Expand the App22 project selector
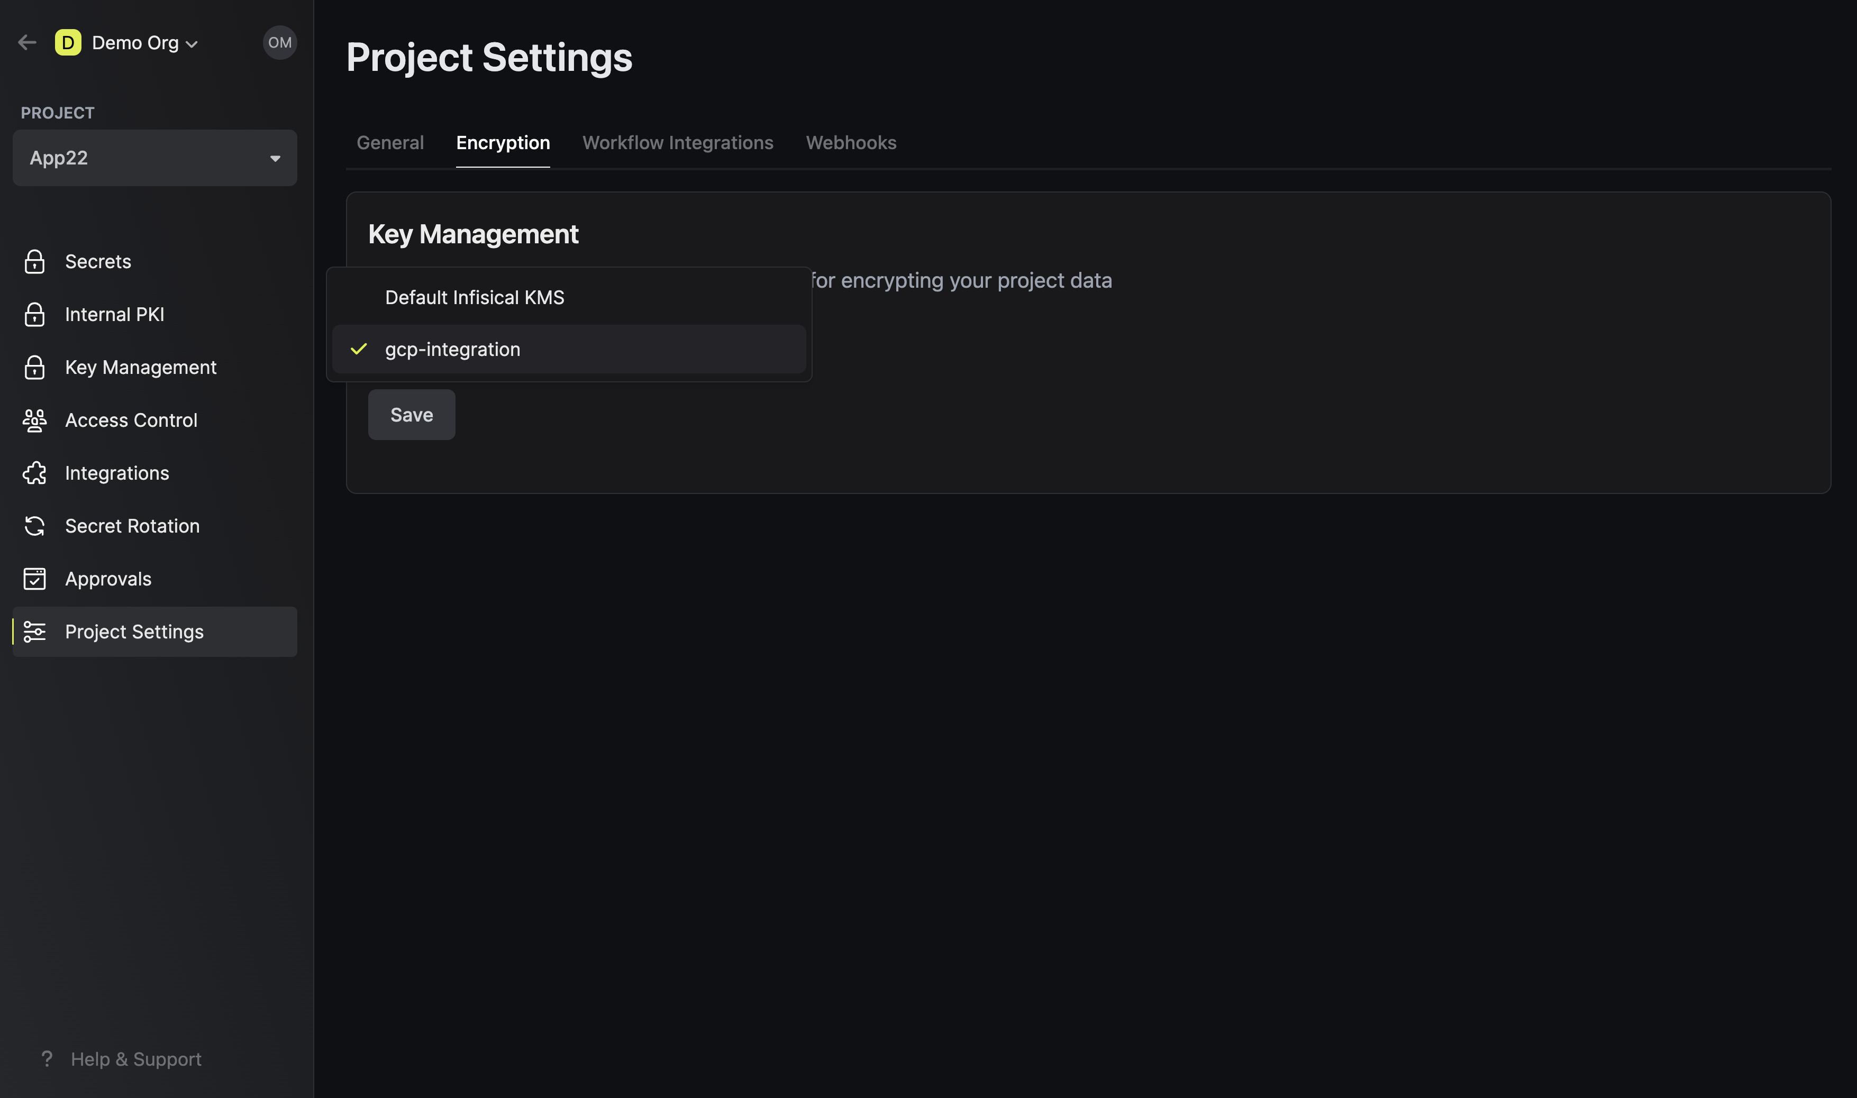The width and height of the screenshot is (1857, 1098). point(154,158)
